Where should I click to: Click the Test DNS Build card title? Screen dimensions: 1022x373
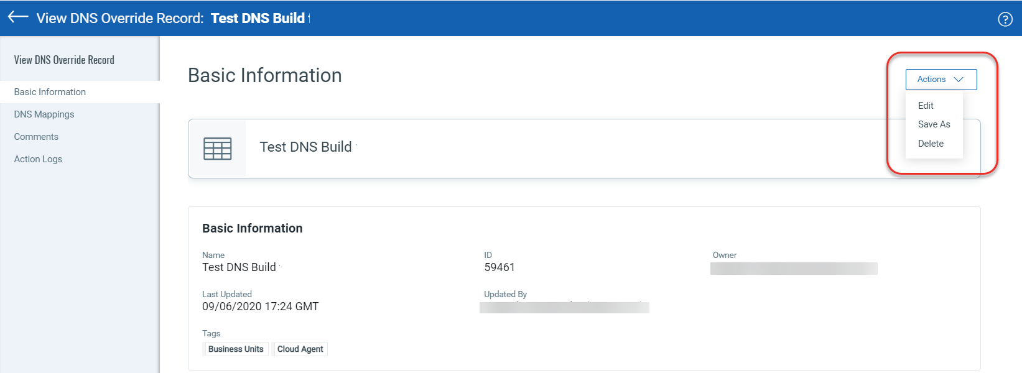point(305,147)
